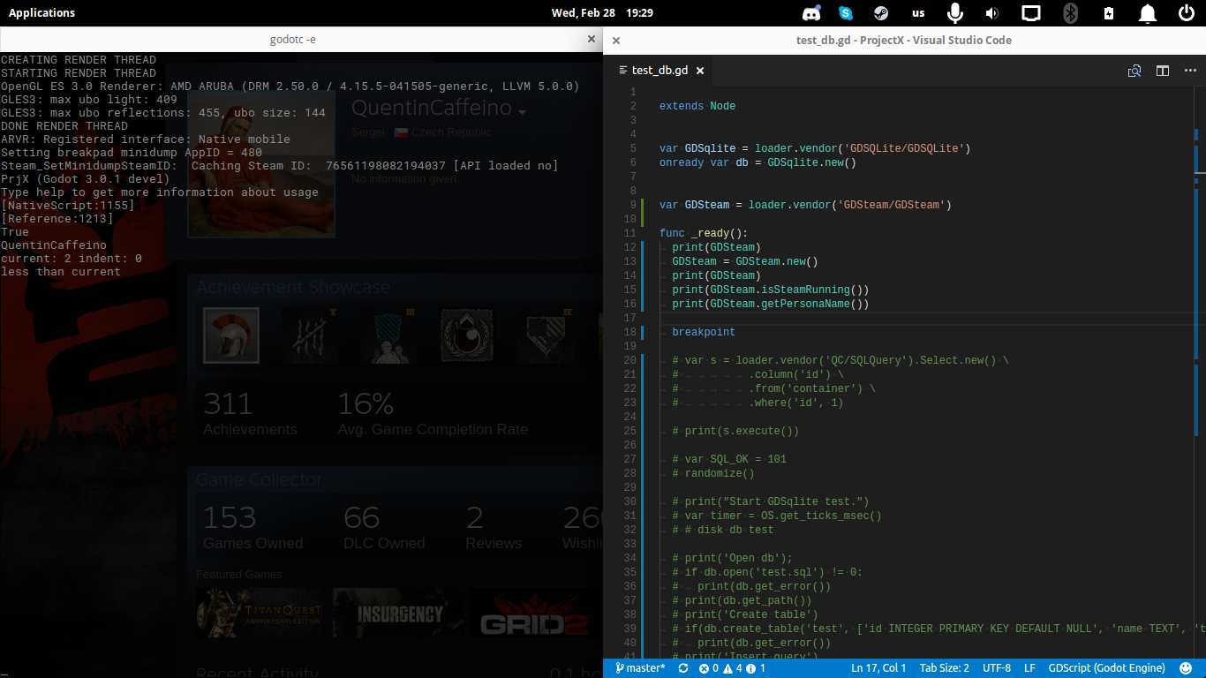Open the '2 Reviews' link
The height and width of the screenshot is (678, 1206).
click(x=494, y=527)
